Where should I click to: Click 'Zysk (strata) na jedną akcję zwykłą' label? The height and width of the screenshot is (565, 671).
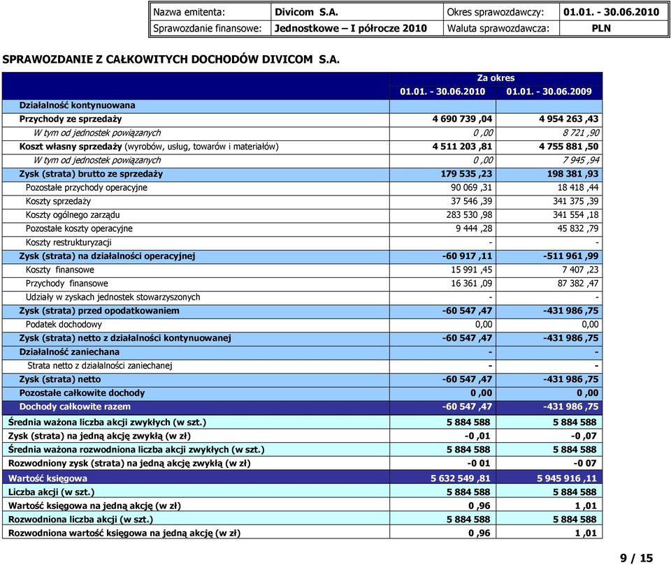pos(99,436)
